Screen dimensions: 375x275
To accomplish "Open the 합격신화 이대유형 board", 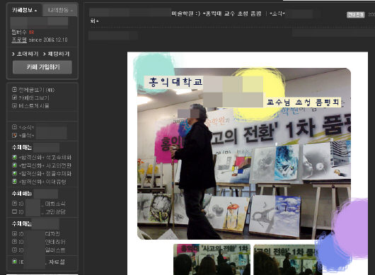I will click(x=42, y=182).
